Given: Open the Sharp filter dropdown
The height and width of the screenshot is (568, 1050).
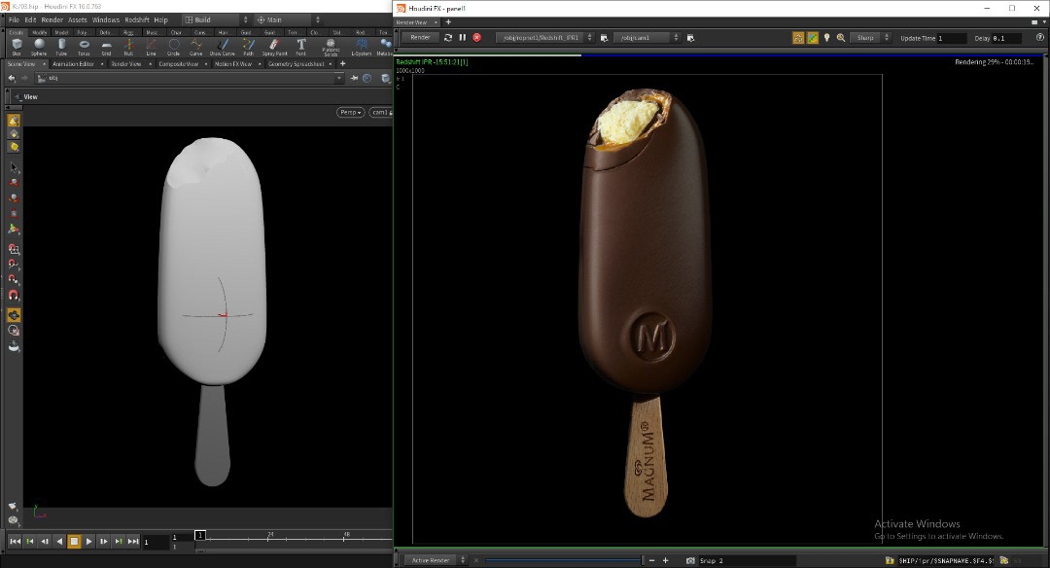Looking at the screenshot, I should pyautogui.click(x=870, y=38).
